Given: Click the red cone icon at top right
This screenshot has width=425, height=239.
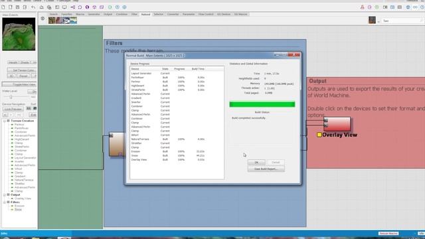Looking at the screenshot, I should [x=363, y=7].
